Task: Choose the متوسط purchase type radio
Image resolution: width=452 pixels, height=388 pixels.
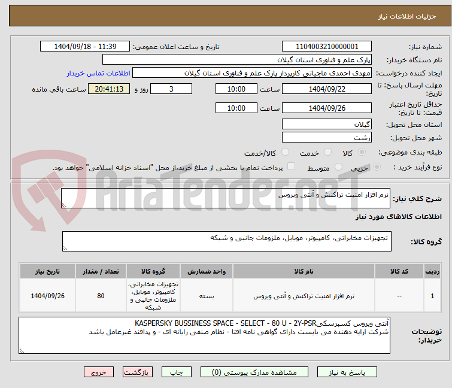Action: (x=338, y=167)
